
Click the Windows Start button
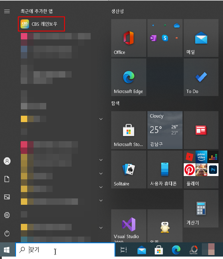[x=7, y=250]
